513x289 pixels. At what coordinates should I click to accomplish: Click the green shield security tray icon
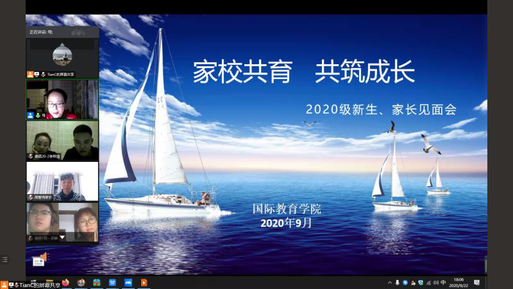pyautogui.click(x=421, y=283)
